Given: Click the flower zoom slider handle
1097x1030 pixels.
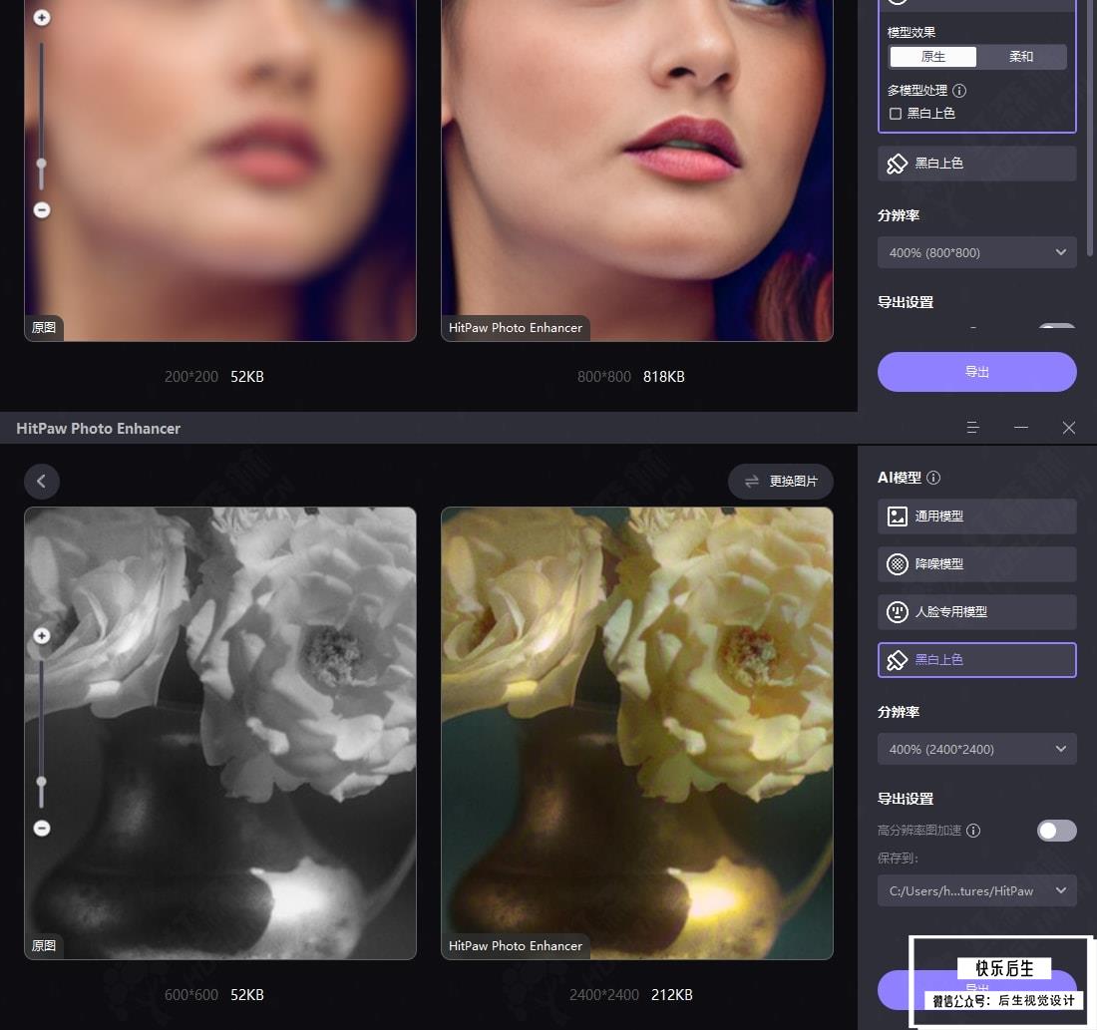Looking at the screenshot, I should click(41, 782).
